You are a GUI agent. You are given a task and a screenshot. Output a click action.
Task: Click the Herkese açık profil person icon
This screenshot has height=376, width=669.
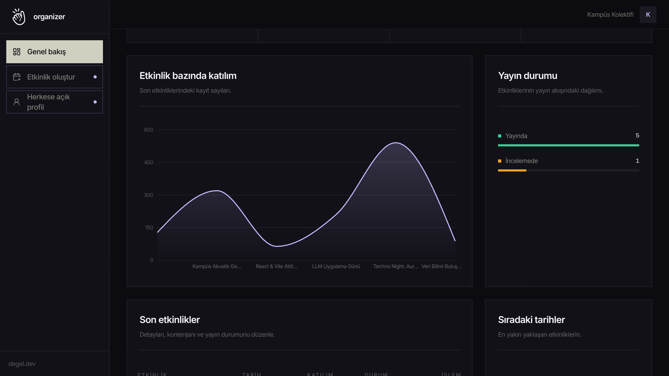click(17, 102)
